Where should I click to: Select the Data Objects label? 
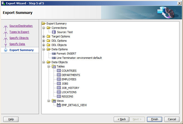click(59, 62)
